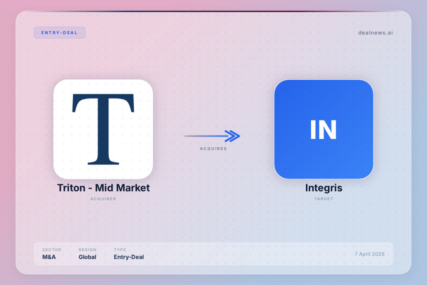Click the SECTOR field label
The height and width of the screenshot is (285, 427).
[52, 250]
